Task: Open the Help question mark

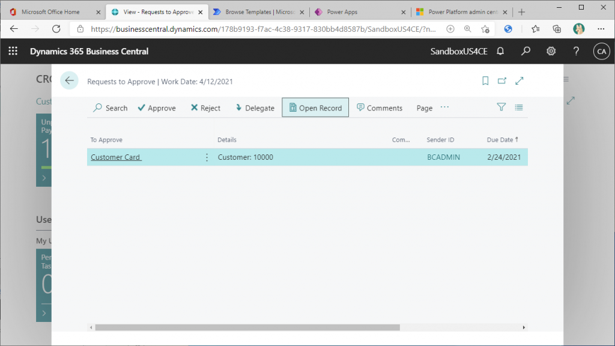Action: click(x=576, y=51)
